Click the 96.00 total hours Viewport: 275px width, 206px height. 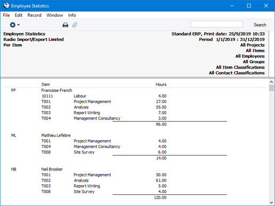(x=161, y=124)
